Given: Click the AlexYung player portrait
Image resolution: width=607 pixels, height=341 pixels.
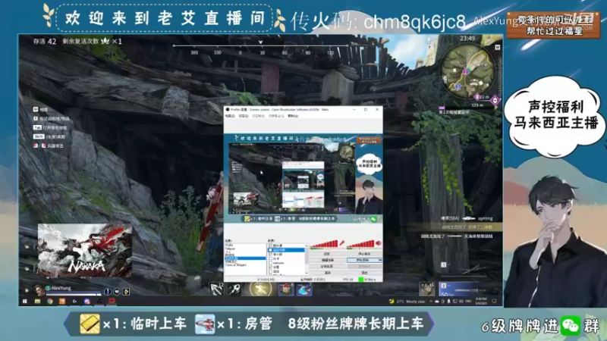Looking at the screenshot, I should click(x=39, y=290).
